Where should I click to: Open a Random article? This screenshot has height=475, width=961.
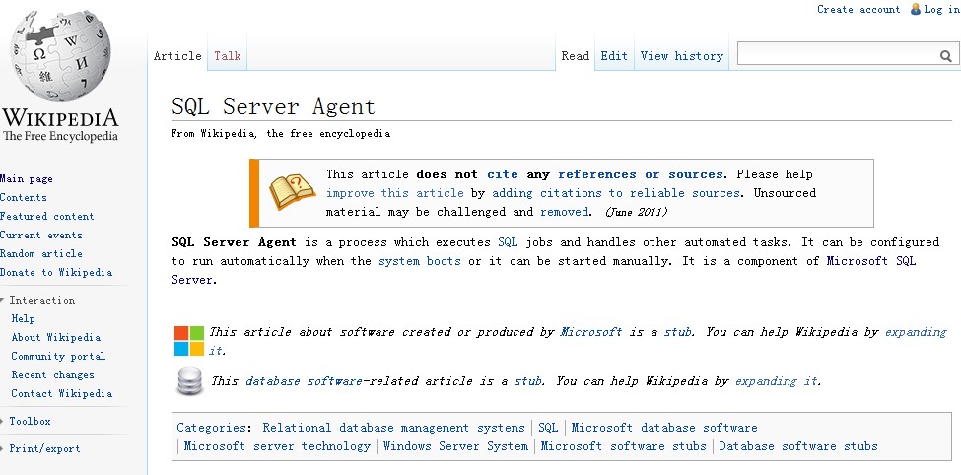[x=41, y=253]
